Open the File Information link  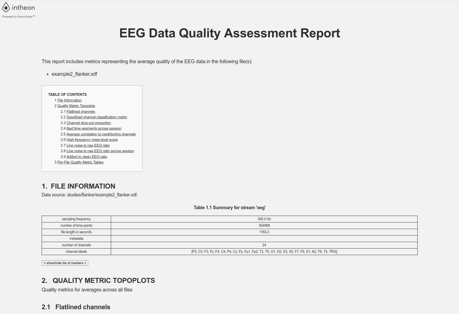tap(69, 100)
